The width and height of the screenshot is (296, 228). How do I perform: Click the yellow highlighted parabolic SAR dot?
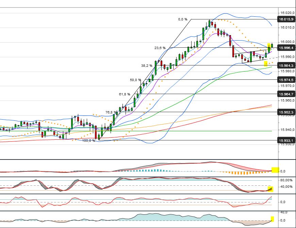(x=266, y=63)
